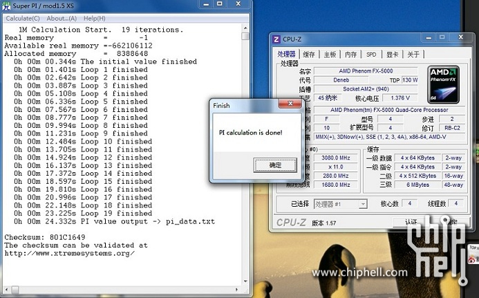Expand the 处理器 #1 selection dropdown
This screenshot has height=298, width=479.
click(x=363, y=204)
